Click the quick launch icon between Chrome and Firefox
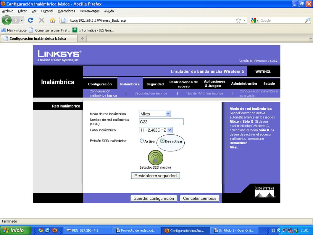 tap(48, 230)
